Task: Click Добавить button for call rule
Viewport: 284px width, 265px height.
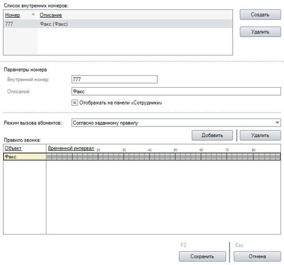Action: 212,135
